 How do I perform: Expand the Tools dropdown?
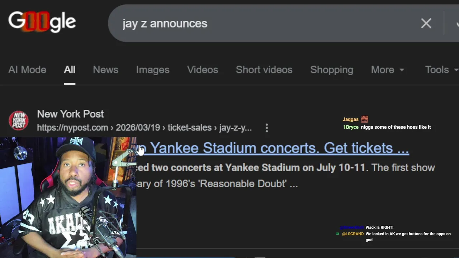pyautogui.click(x=441, y=70)
